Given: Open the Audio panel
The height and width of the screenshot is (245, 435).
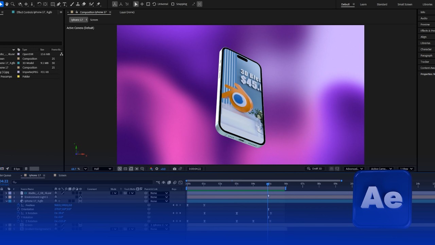Looking at the screenshot, I should click(424, 18).
